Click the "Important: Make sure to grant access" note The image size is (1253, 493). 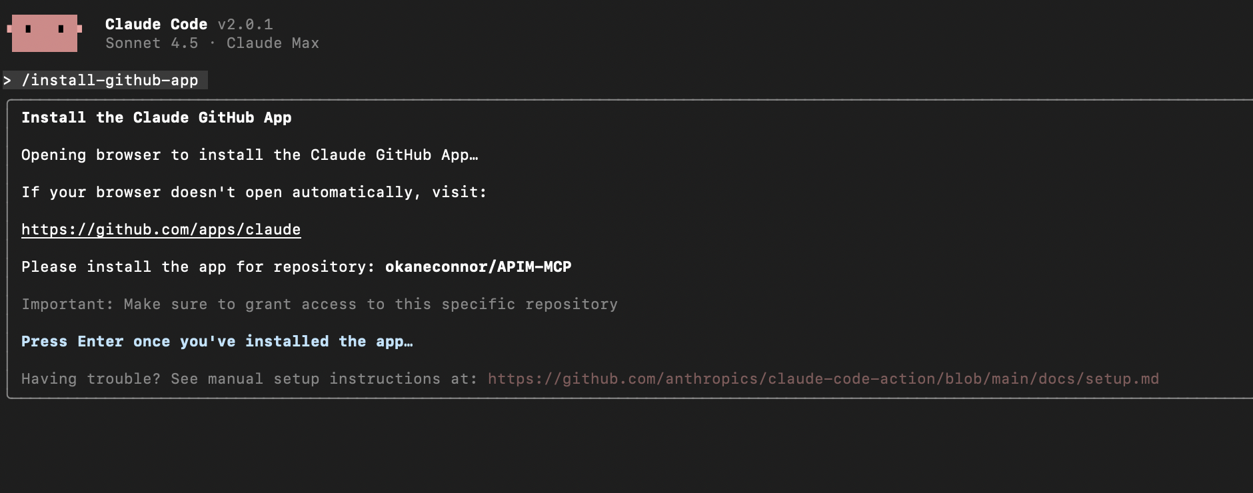pyautogui.click(x=319, y=304)
